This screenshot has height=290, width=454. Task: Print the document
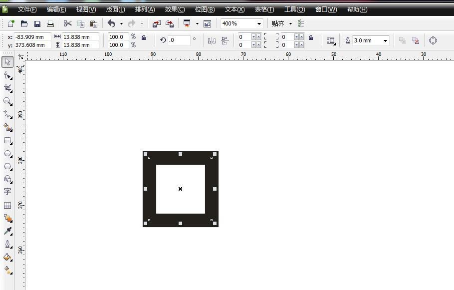pos(50,23)
